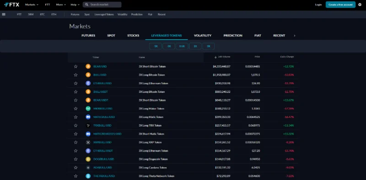
Task: Focus the Search market field
Action: click(102, 5)
